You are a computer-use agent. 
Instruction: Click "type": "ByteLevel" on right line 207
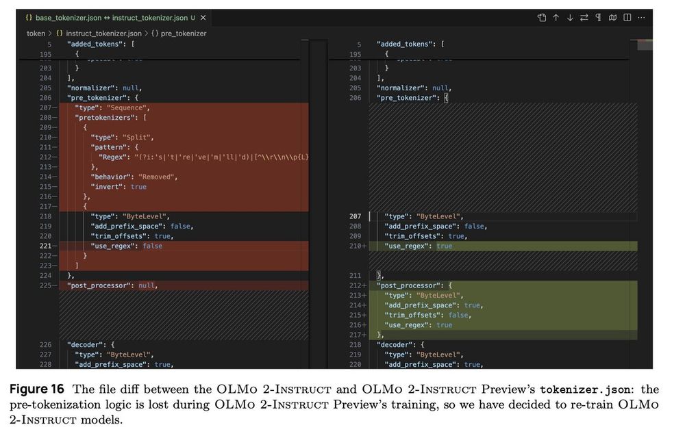pyautogui.click(x=424, y=216)
